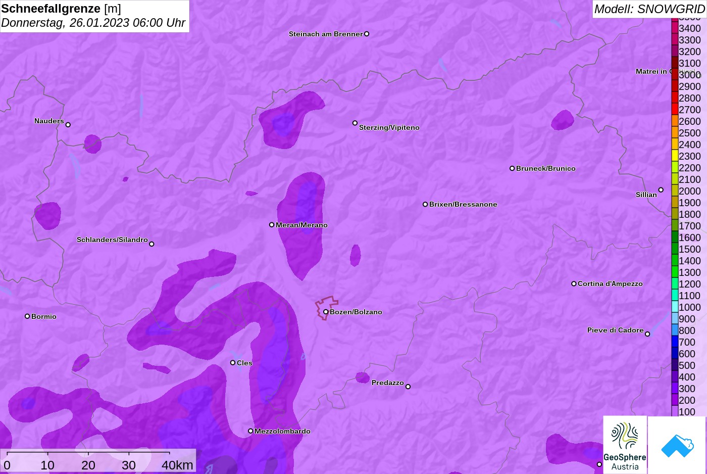Select the 3200 legend value
The width and height of the screenshot is (707, 474).
tap(690, 52)
